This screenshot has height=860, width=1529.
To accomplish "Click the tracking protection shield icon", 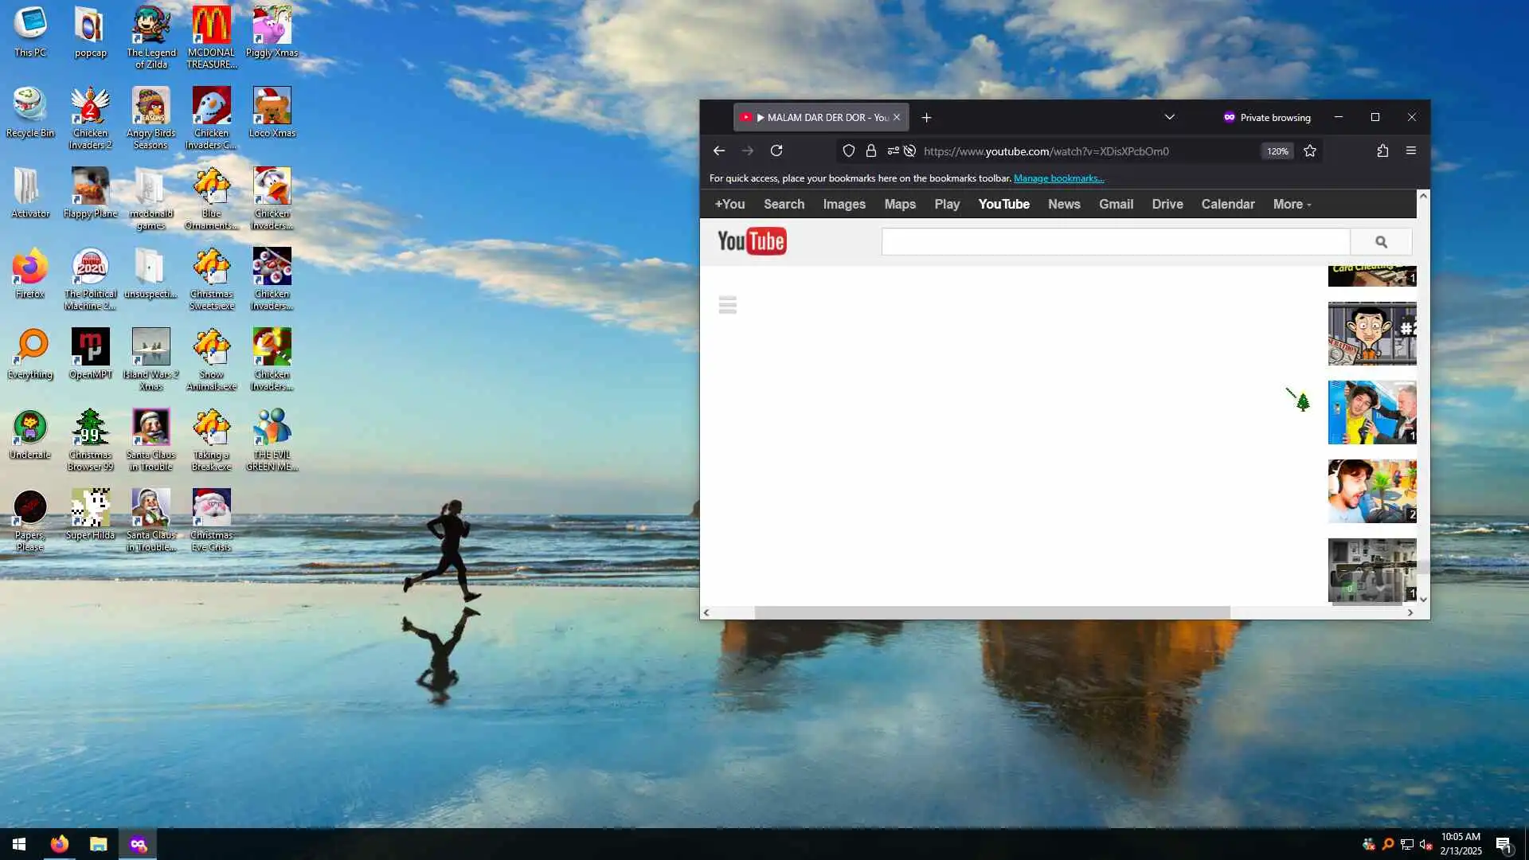I will 849,150.
